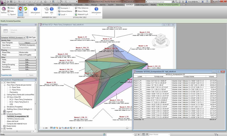This screenshot has height=136, width=227.
Task: Click the ViewCube in the 3D view
Action: coord(161,40)
